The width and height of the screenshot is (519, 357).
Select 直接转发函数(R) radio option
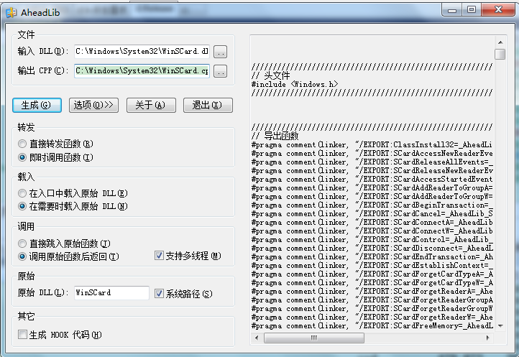(x=55, y=144)
